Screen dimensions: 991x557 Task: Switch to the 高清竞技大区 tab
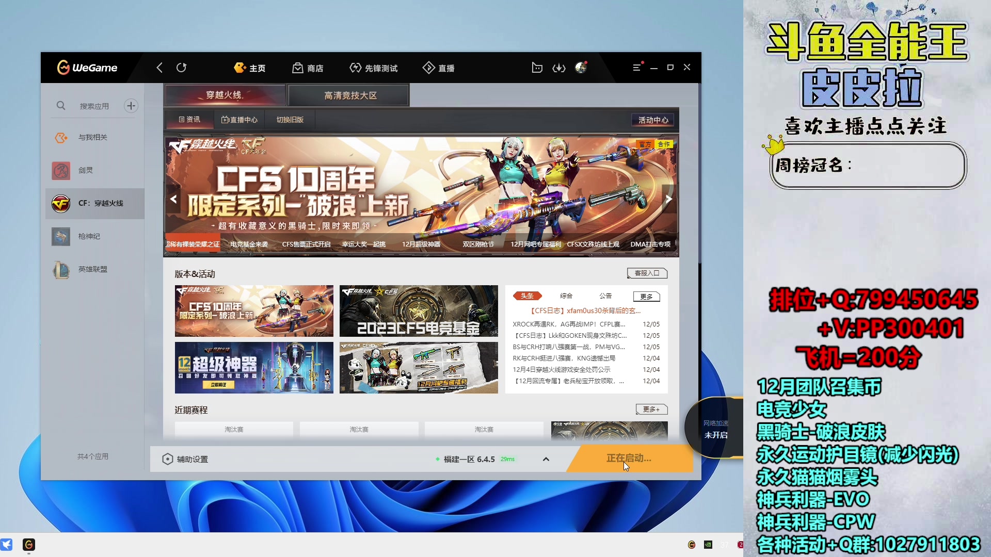[348, 95]
